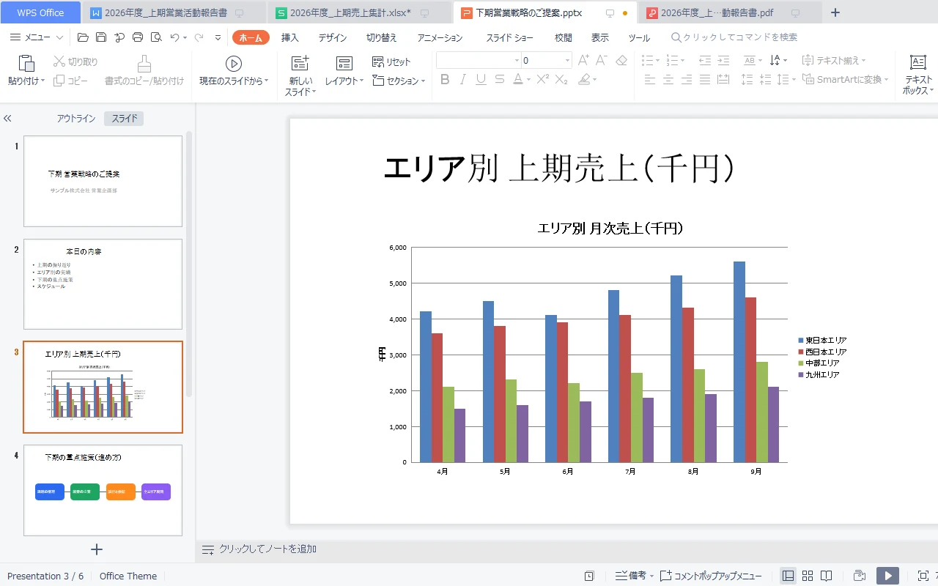Screen dimensions: 938x586
Task: Open the 備考 notes dropdown in the status bar
Action: click(635, 576)
